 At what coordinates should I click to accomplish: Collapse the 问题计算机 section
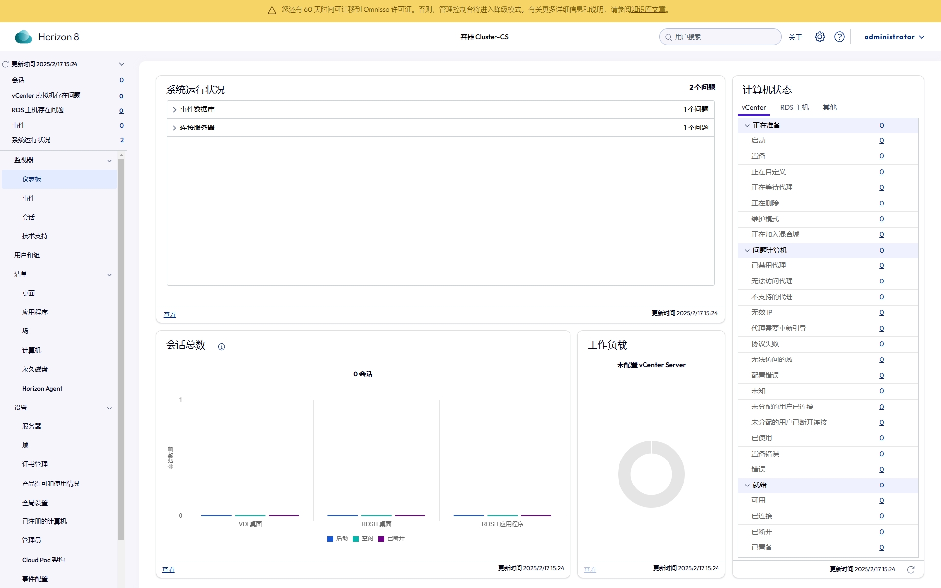point(747,251)
